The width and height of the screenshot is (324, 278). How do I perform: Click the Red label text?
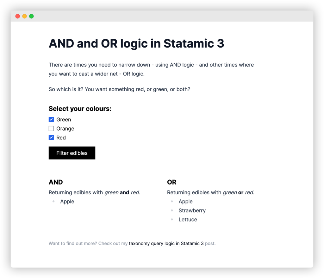click(61, 138)
